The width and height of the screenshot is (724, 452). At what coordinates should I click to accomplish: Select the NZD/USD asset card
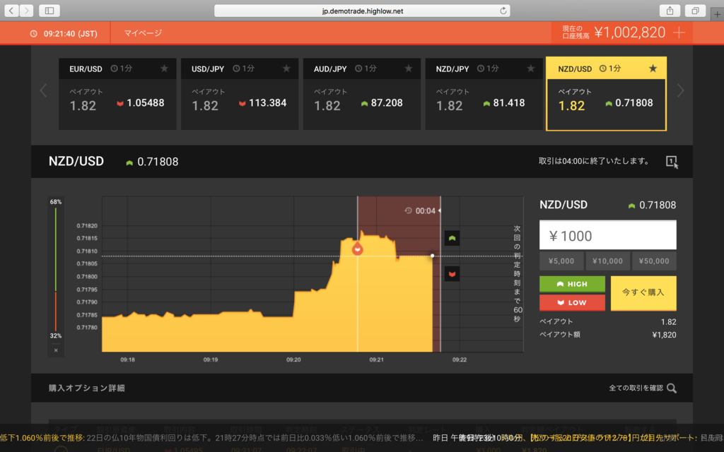pyautogui.click(x=606, y=94)
